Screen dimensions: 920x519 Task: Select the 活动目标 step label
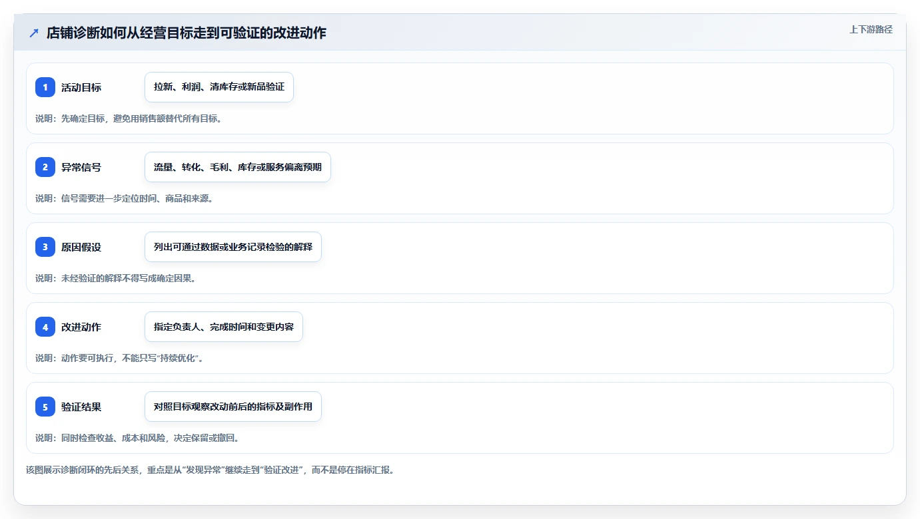pyautogui.click(x=81, y=87)
